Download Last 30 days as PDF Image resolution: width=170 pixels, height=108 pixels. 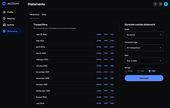coord(106,34)
